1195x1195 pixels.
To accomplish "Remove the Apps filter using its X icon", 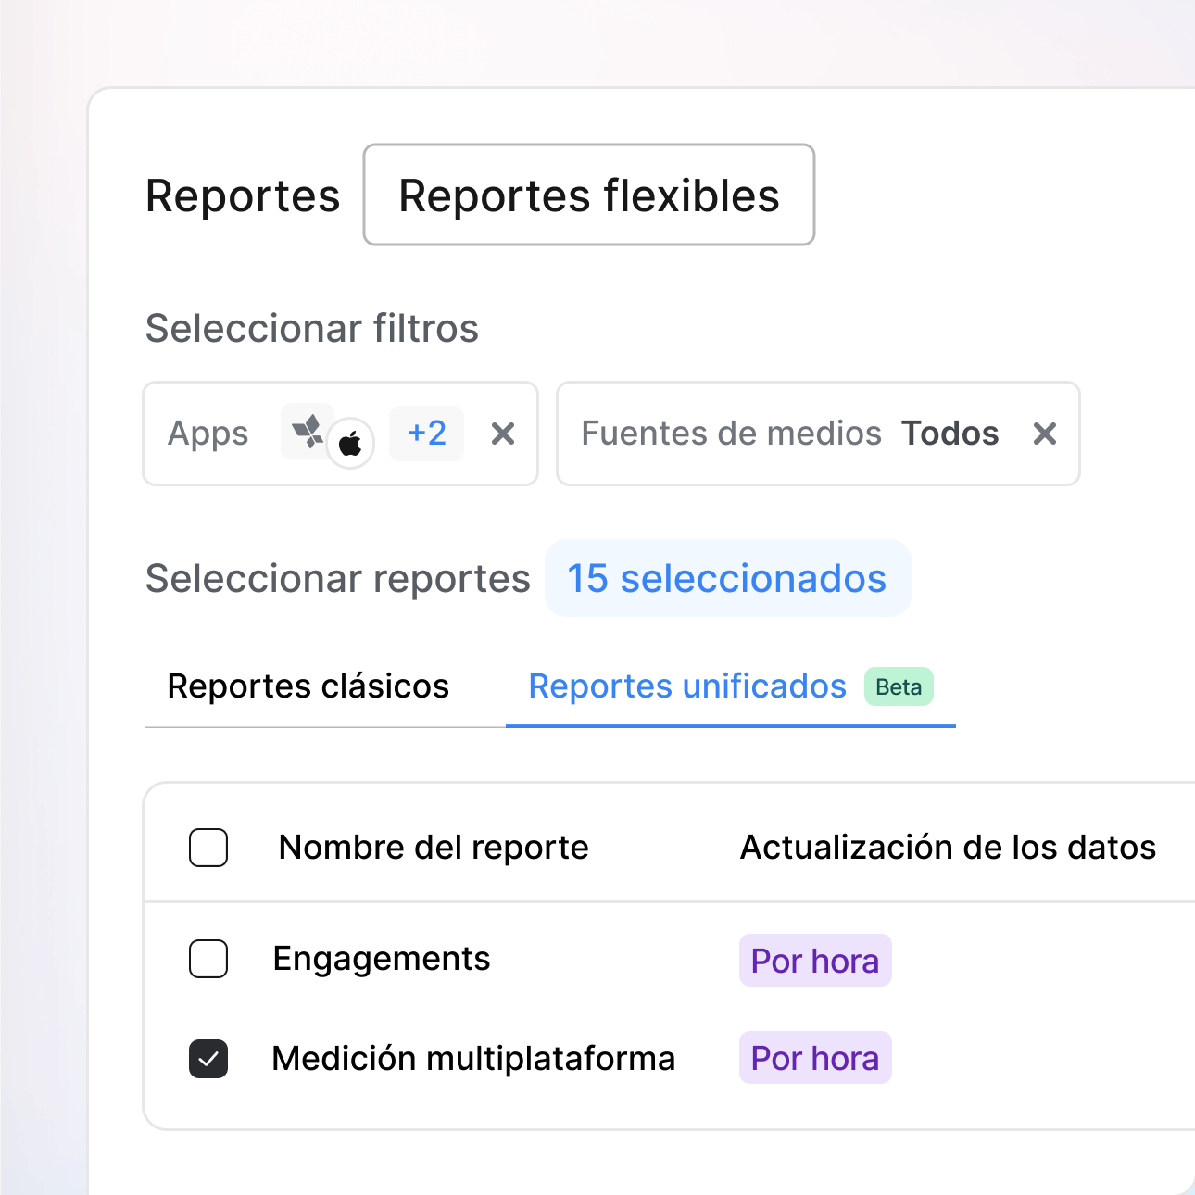I will 502,434.
